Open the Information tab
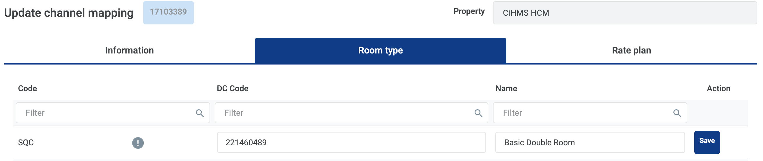This screenshot has height=161, width=763. (129, 51)
